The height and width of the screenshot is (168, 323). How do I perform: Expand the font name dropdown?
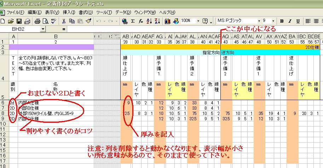pyautogui.click(x=259, y=21)
